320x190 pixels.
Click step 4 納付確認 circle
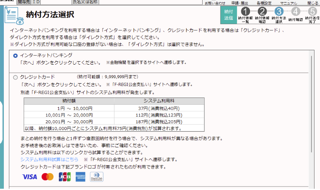click(295, 12)
